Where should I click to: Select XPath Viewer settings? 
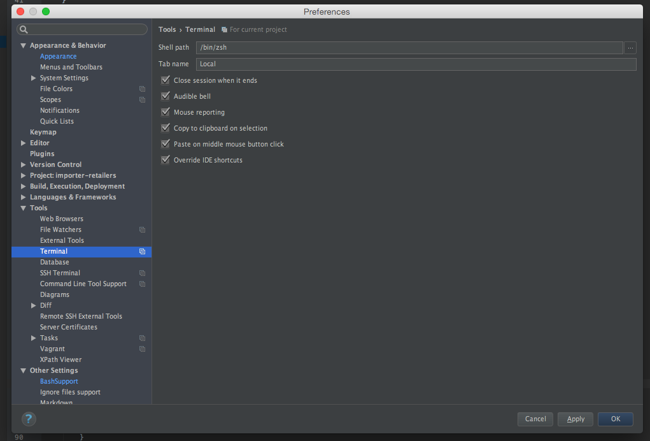(x=60, y=359)
